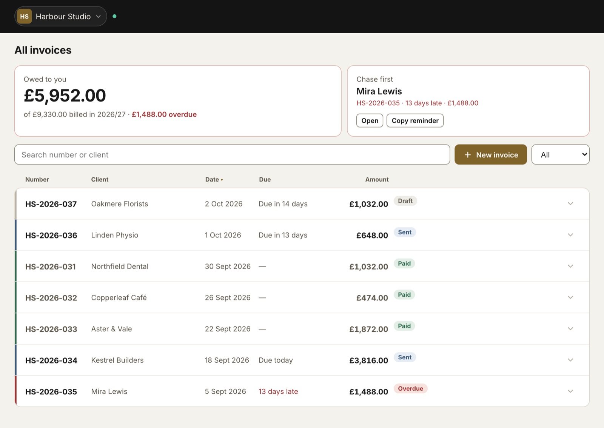Click client name Copperleaf Café
The height and width of the screenshot is (428, 604).
pos(119,298)
